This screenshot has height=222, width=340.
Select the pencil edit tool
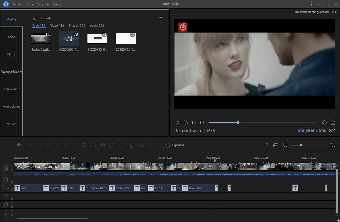(47, 145)
